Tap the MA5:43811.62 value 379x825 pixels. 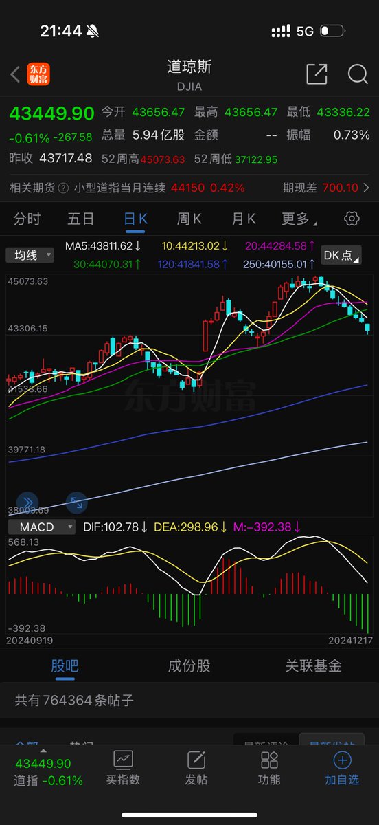[x=103, y=245]
